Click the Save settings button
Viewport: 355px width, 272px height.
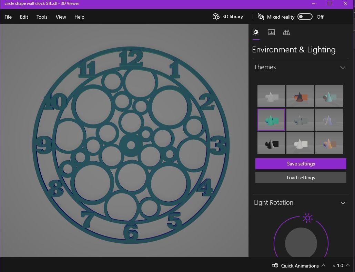point(301,164)
